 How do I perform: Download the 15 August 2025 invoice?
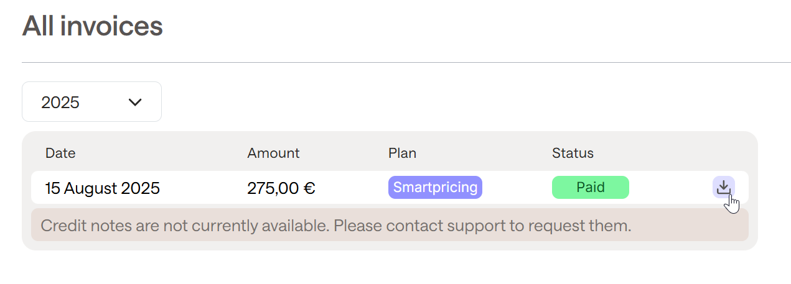click(x=723, y=187)
